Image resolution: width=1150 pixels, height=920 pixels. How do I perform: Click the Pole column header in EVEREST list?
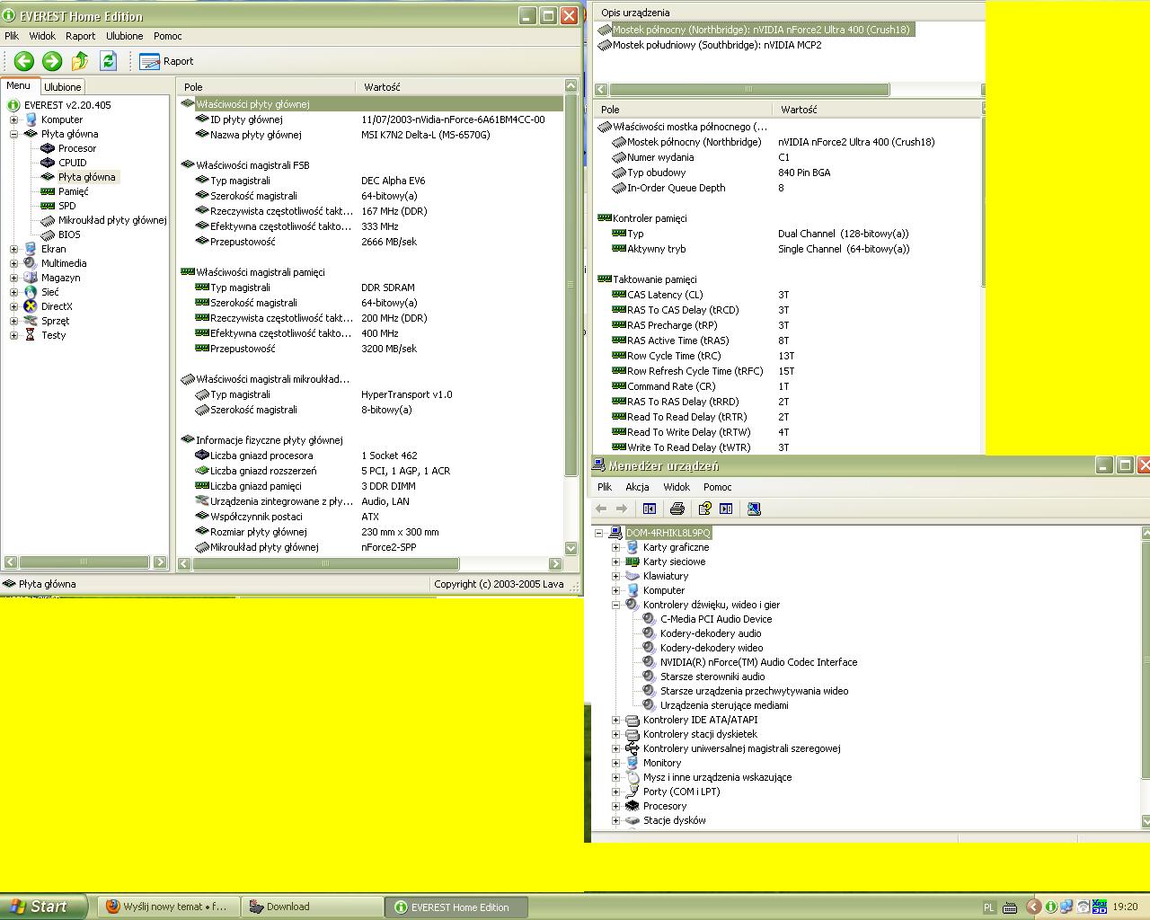point(267,87)
